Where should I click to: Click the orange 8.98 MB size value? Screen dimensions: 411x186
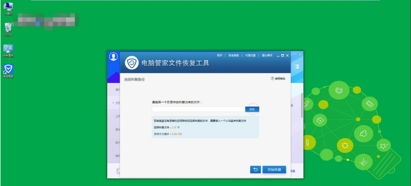(177, 134)
